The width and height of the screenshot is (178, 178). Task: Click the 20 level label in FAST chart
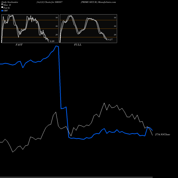pos(57,35)
